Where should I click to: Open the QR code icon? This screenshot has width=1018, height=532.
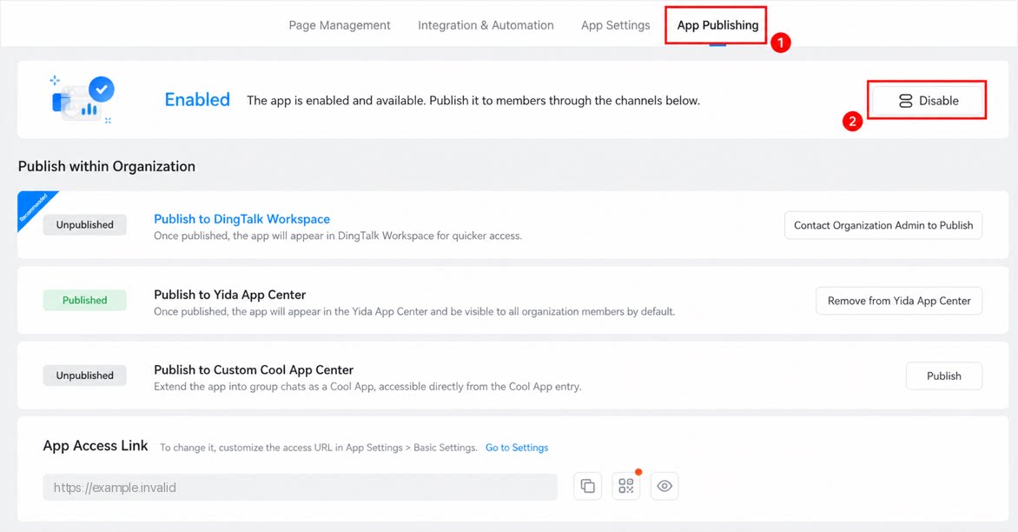tap(626, 486)
